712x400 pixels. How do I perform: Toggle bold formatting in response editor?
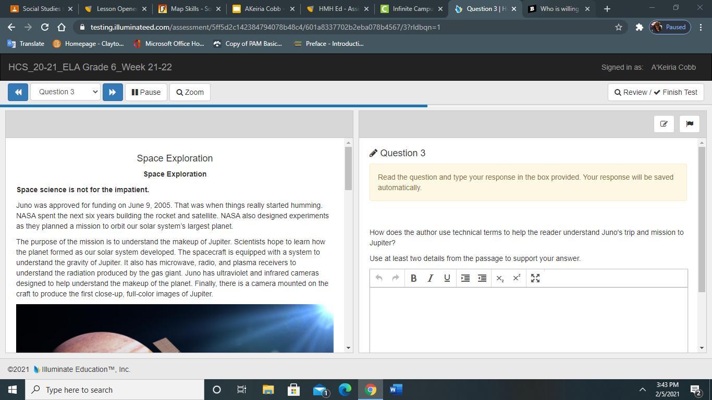413,278
